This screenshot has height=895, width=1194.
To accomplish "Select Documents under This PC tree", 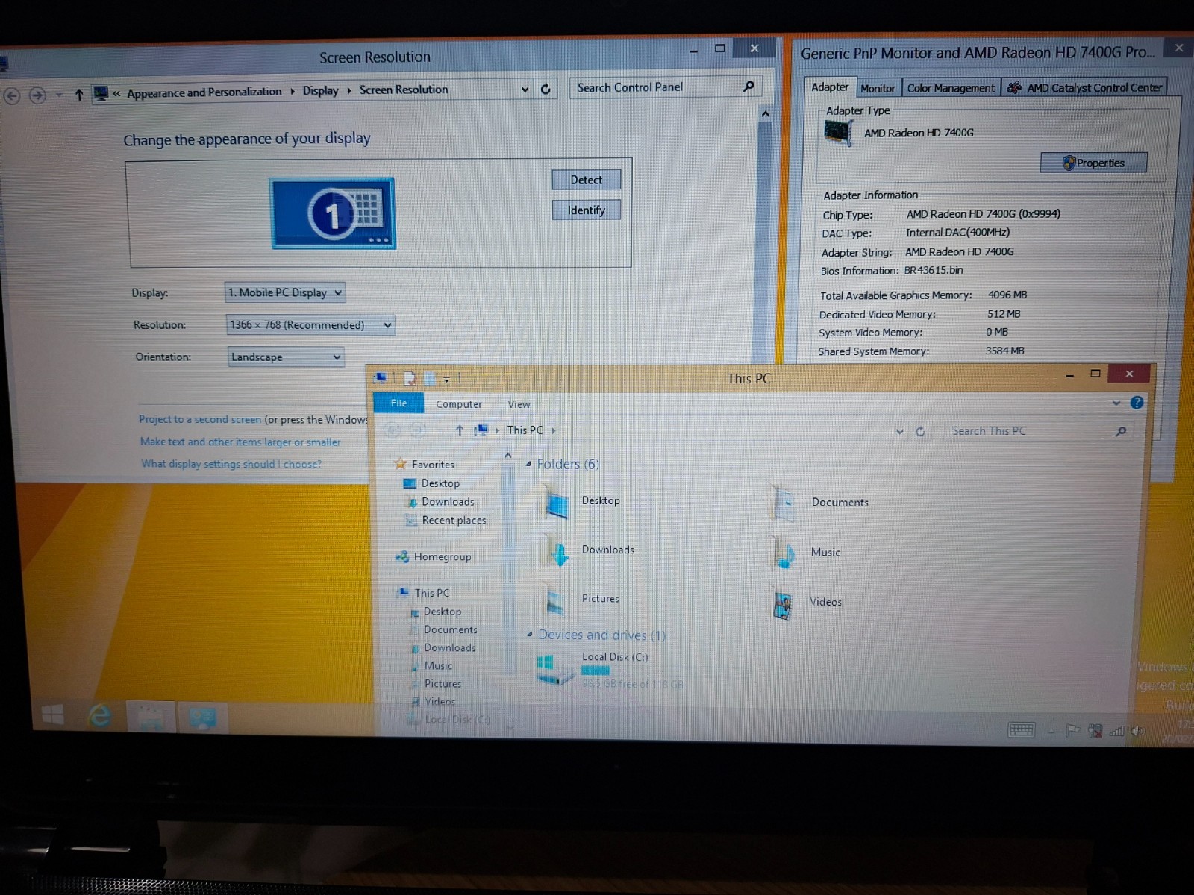I will tap(450, 629).
